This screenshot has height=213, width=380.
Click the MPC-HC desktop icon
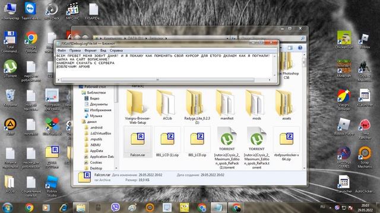[x=72, y=12]
